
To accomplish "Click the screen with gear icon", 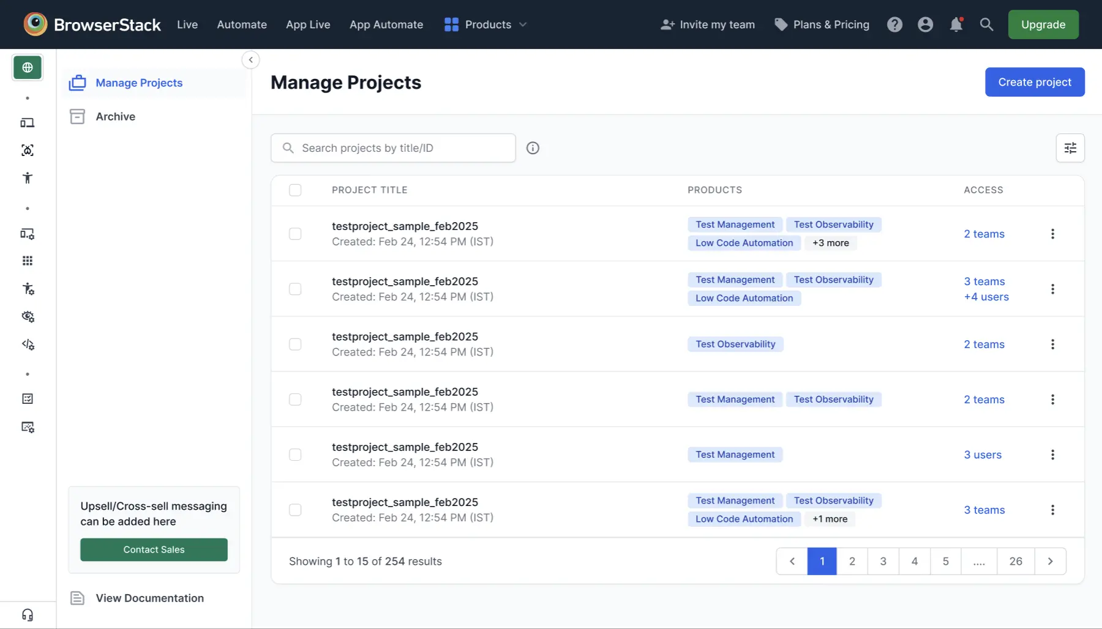I will click(28, 427).
